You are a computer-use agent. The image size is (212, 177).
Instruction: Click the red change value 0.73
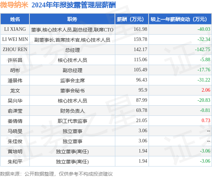coord(206,120)
